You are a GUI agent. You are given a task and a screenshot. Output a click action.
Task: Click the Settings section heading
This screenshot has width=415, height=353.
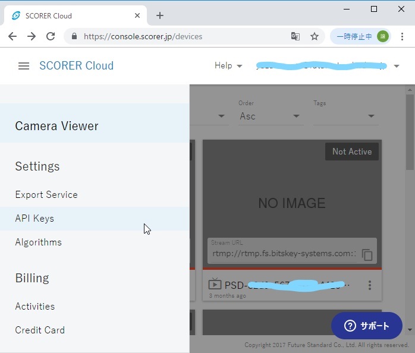click(x=37, y=166)
